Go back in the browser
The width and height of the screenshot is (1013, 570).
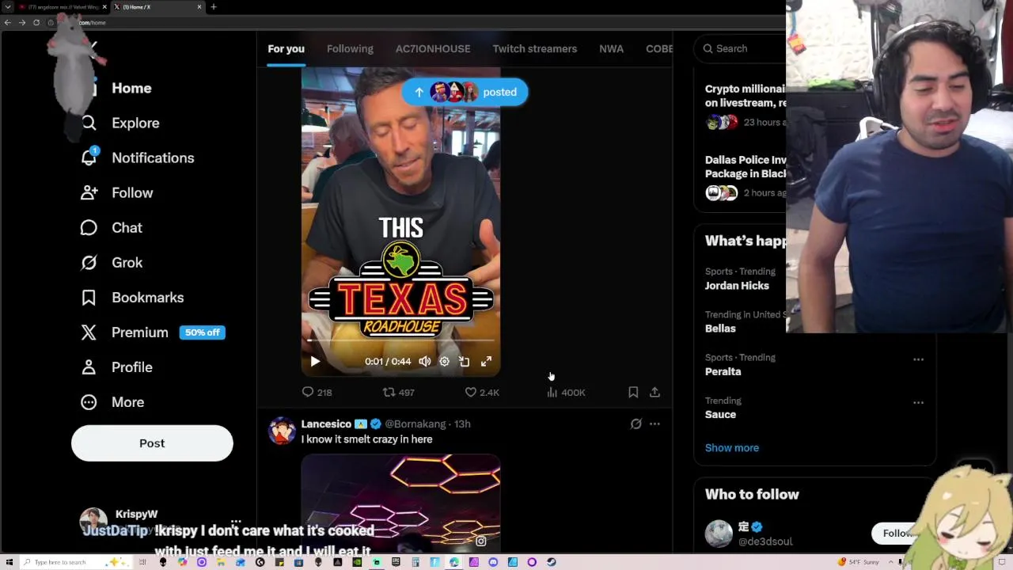click(8, 22)
